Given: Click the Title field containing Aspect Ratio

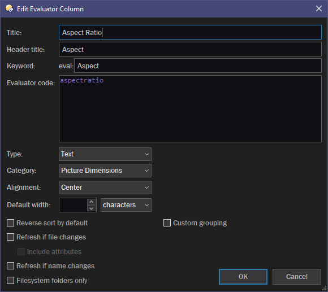Looking at the screenshot, I should tap(190, 32).
